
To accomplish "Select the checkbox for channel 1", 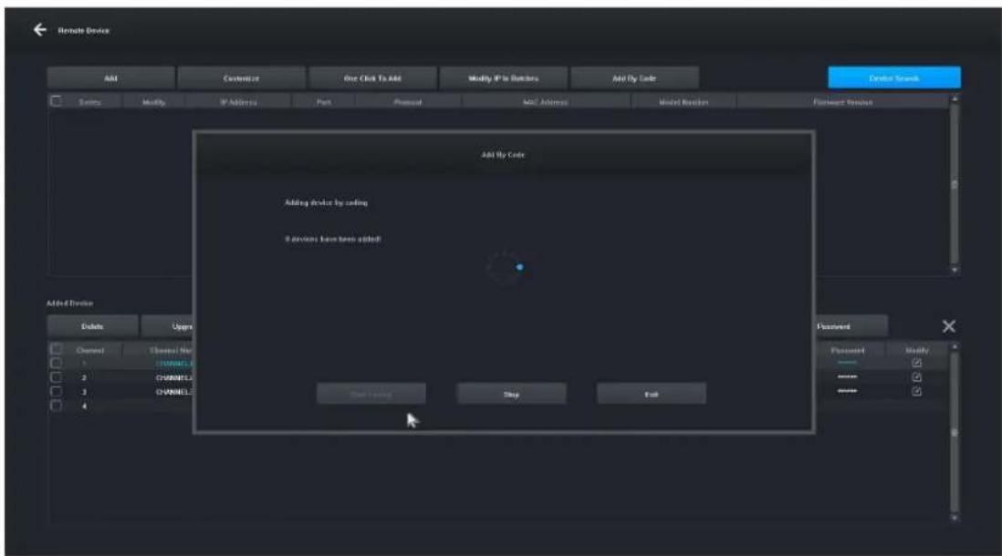I will 57,363.
